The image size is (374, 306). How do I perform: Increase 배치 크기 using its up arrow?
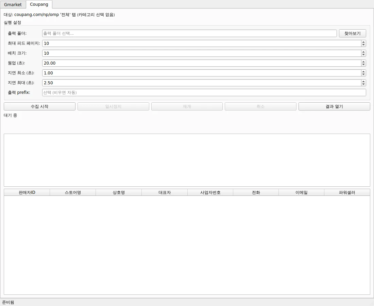tap(363, 52)
